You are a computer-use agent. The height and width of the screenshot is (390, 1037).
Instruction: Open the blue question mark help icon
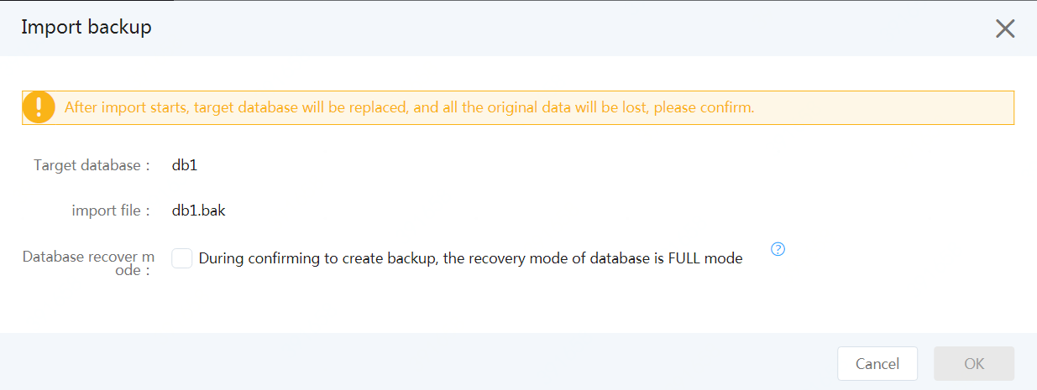tap(778, 249)
